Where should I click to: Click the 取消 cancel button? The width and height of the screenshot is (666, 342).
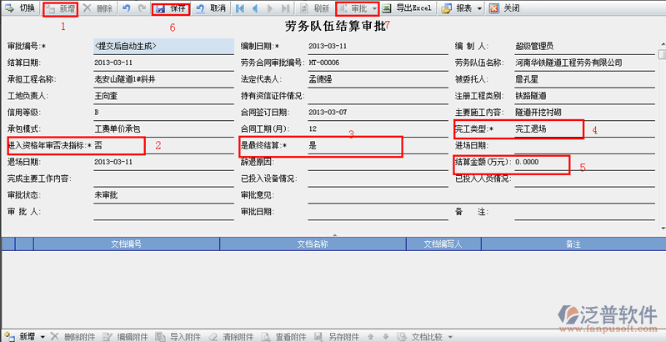click(x=211, y=8)
